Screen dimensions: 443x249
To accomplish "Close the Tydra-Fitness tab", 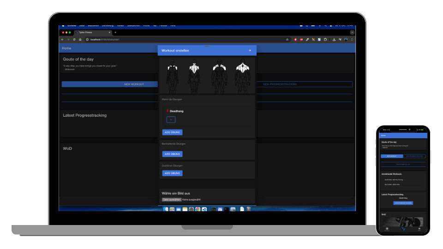I will click(x=110, y=32).
